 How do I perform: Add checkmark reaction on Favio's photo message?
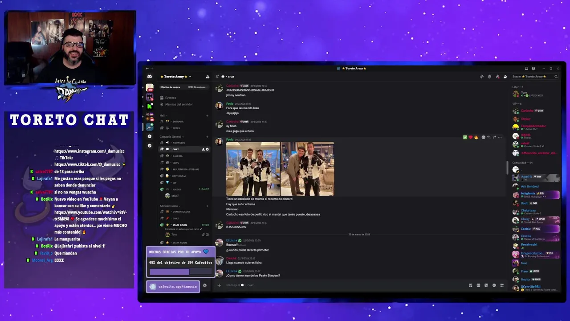(x=465, y=137)
